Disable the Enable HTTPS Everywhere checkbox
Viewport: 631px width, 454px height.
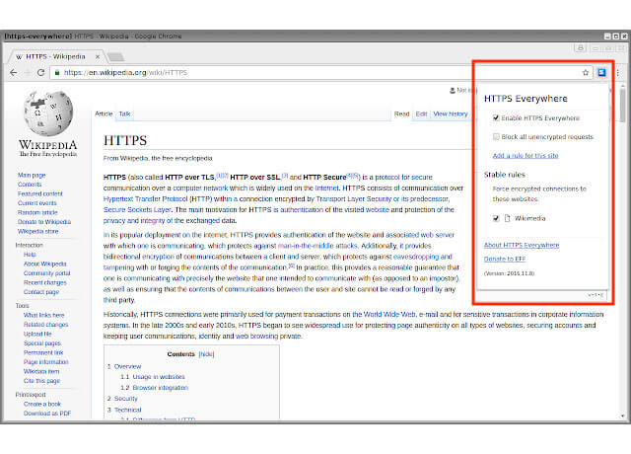pos(496,118)
